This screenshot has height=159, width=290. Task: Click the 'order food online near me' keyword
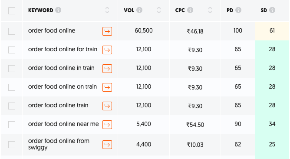pyautogui.click(x=63, y=124)
